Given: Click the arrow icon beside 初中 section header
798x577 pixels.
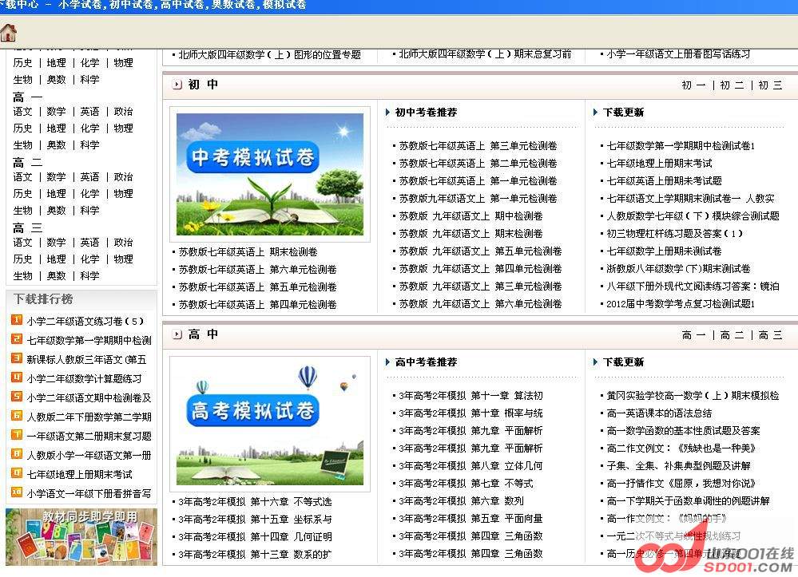Looking at the screenshot, I should coord(177,85).
